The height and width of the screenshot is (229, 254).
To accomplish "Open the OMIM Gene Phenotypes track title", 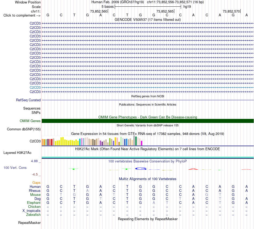I will click(x=148, y=117).
